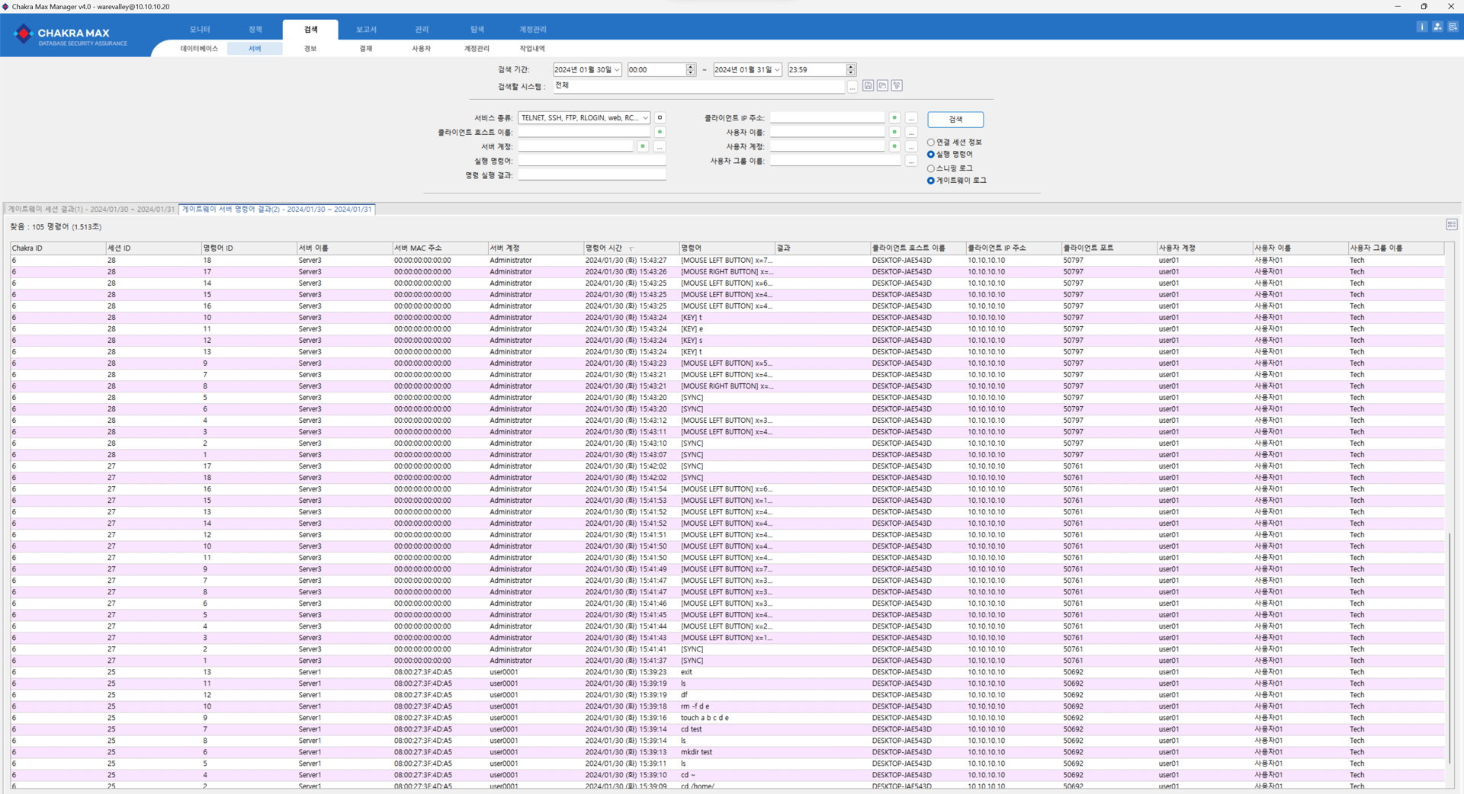Click green dot beside 사용자 계정 field
The width and height of the screenshot is (1464, 794).
(894, 146)
